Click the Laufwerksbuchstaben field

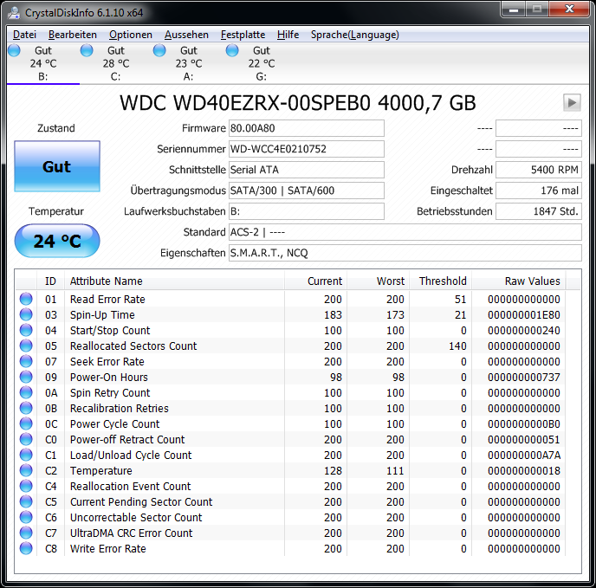coord(307,211)
